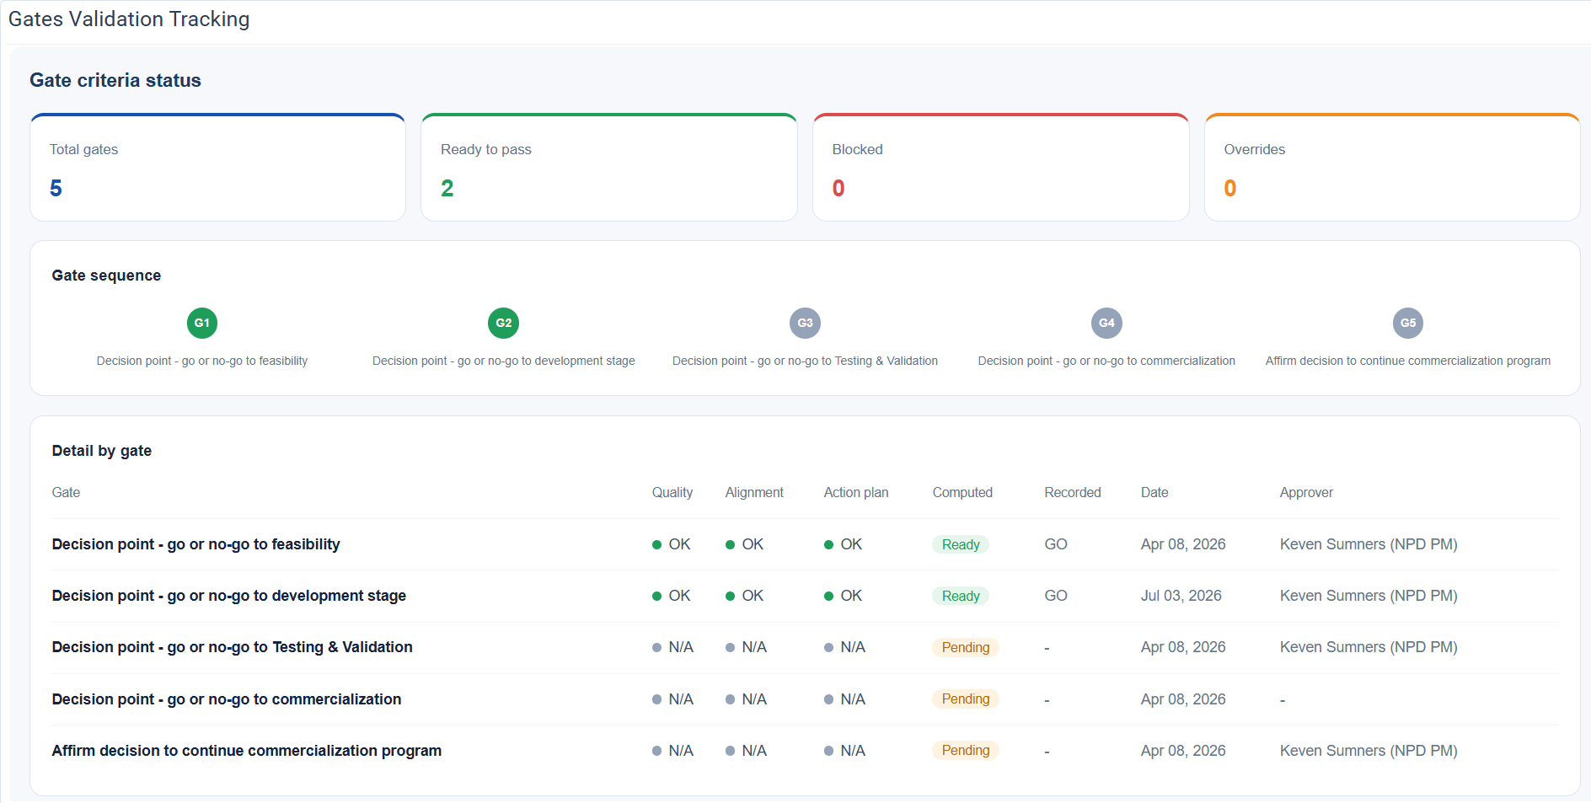Screen dimensions: 1591x803
Task: Click the Approver column header
Action: 1306,492
